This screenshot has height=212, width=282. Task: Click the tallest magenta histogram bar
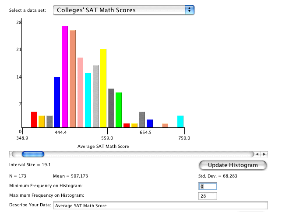(x=65, y=77)
